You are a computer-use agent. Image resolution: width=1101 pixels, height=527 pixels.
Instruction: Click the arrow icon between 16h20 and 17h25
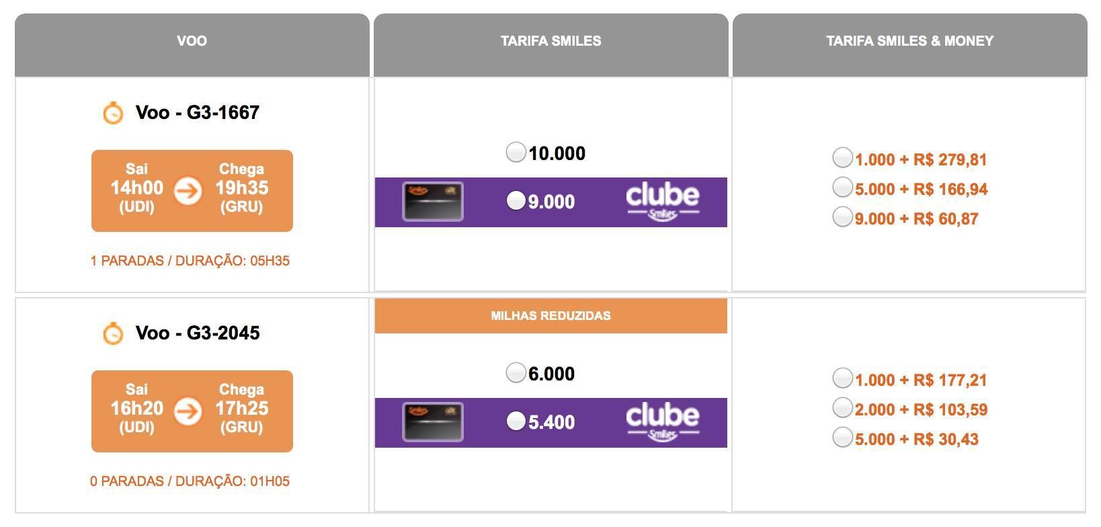pyautogui.click(x=188, y=411)
